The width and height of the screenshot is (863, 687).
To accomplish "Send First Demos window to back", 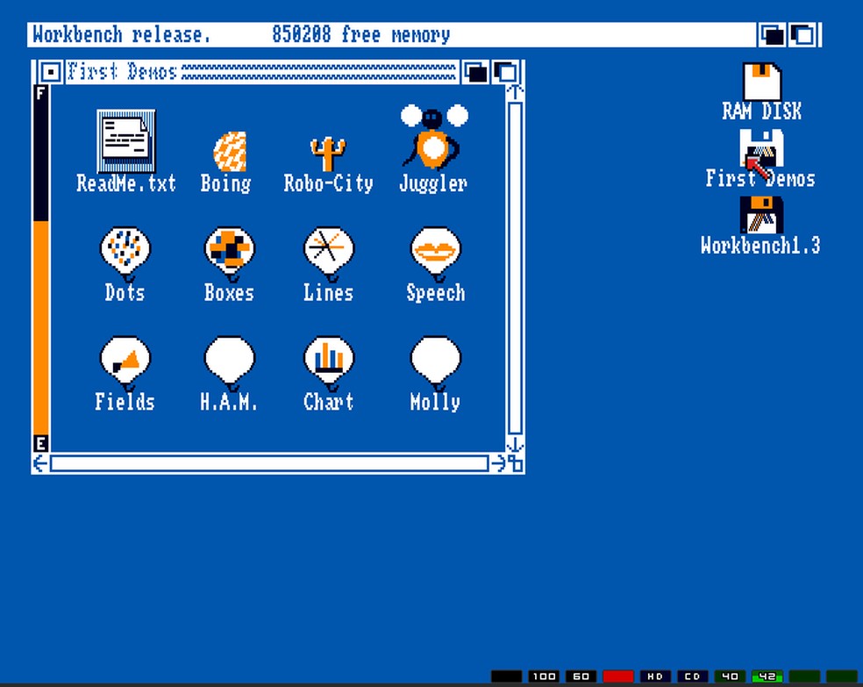I will (x=475, y=72).
